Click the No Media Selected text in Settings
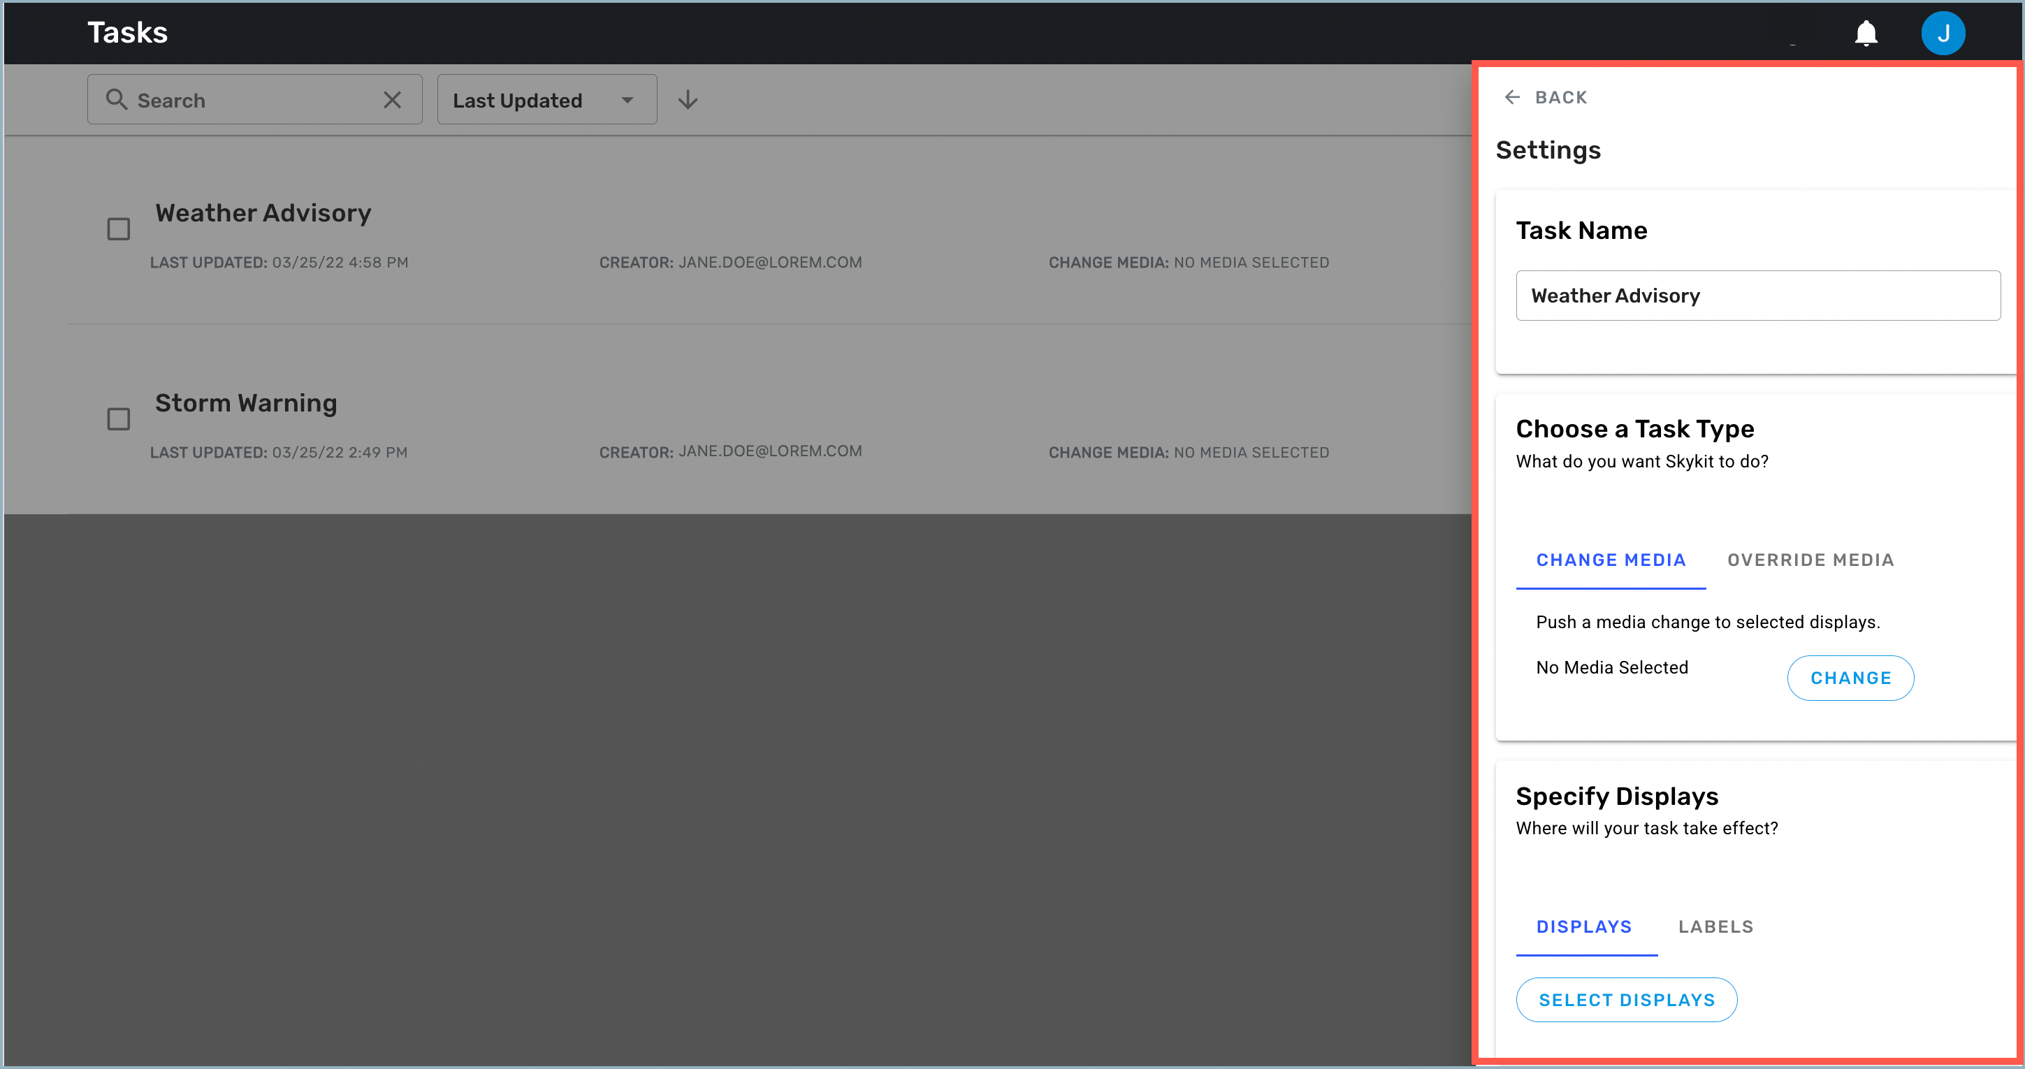 1611,667
